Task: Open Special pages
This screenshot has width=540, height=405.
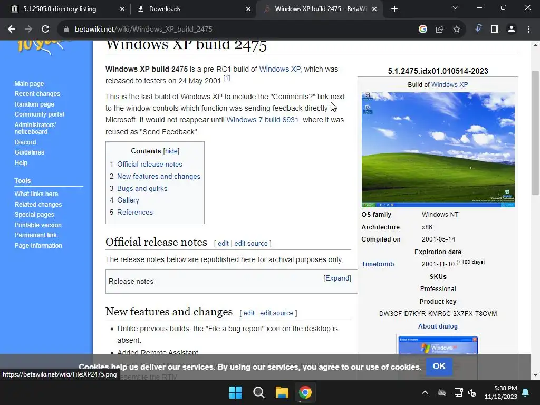Action: click(34, 215)
